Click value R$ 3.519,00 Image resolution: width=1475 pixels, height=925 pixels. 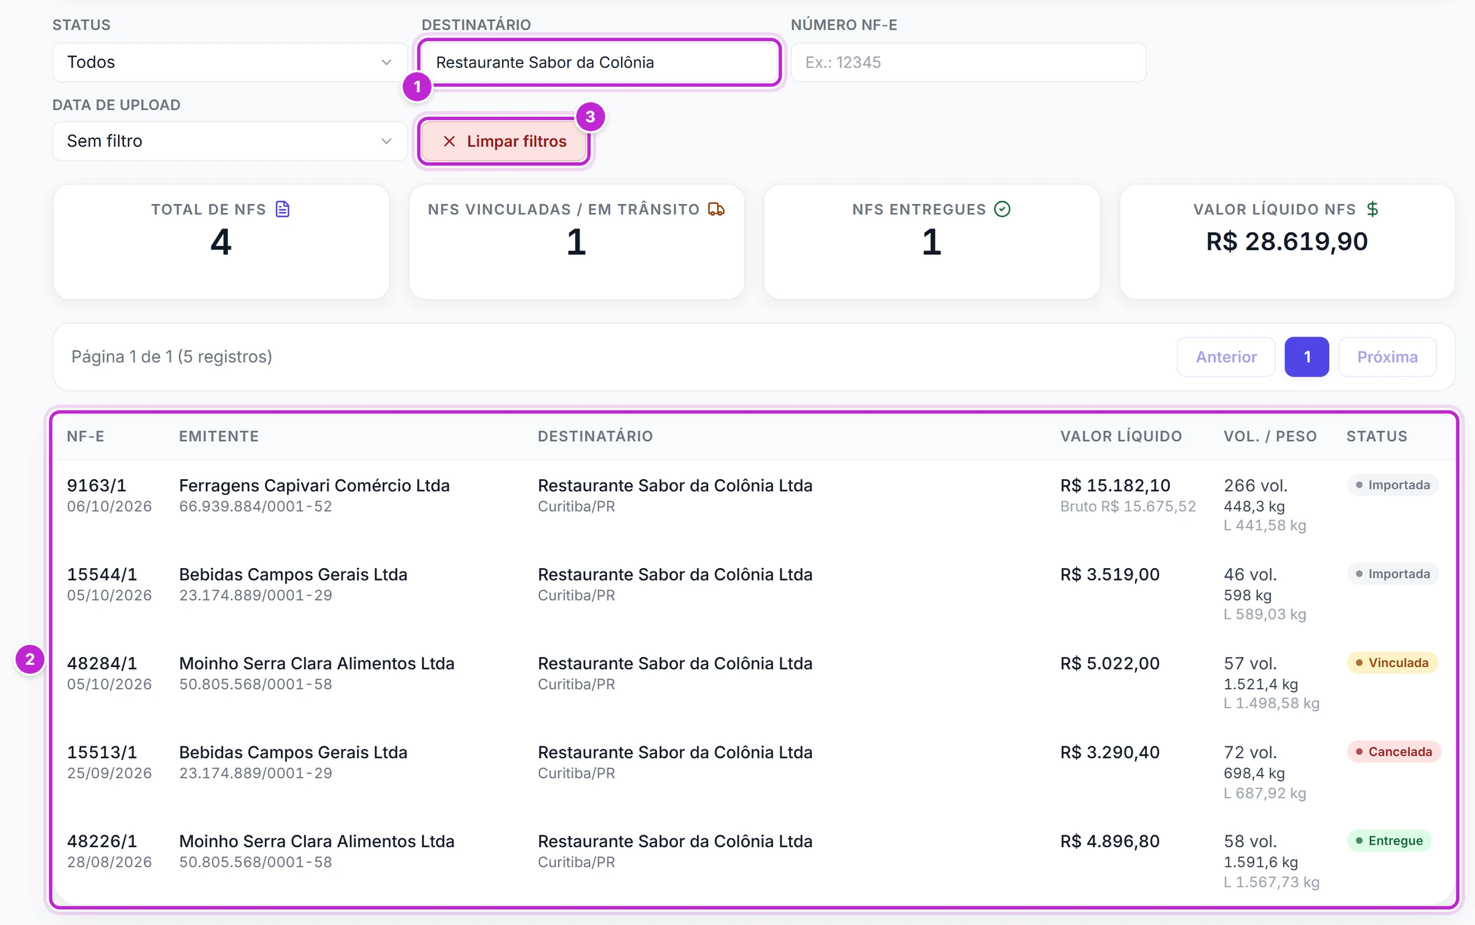pyautogui.click(x=1109, y=574)
